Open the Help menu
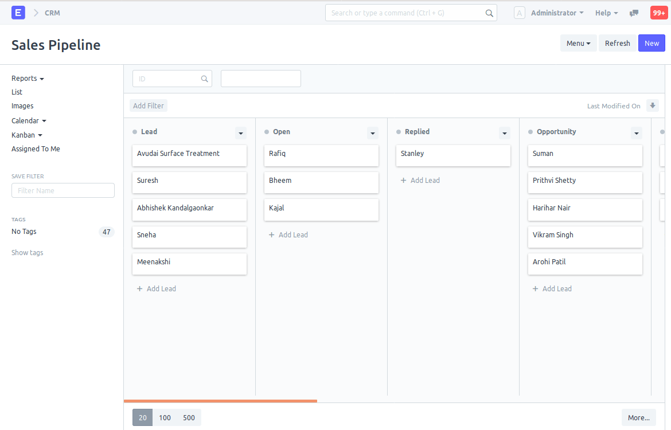Image resolution: width=671 pixels, height=430 pixels. click(x=606, y=13)
